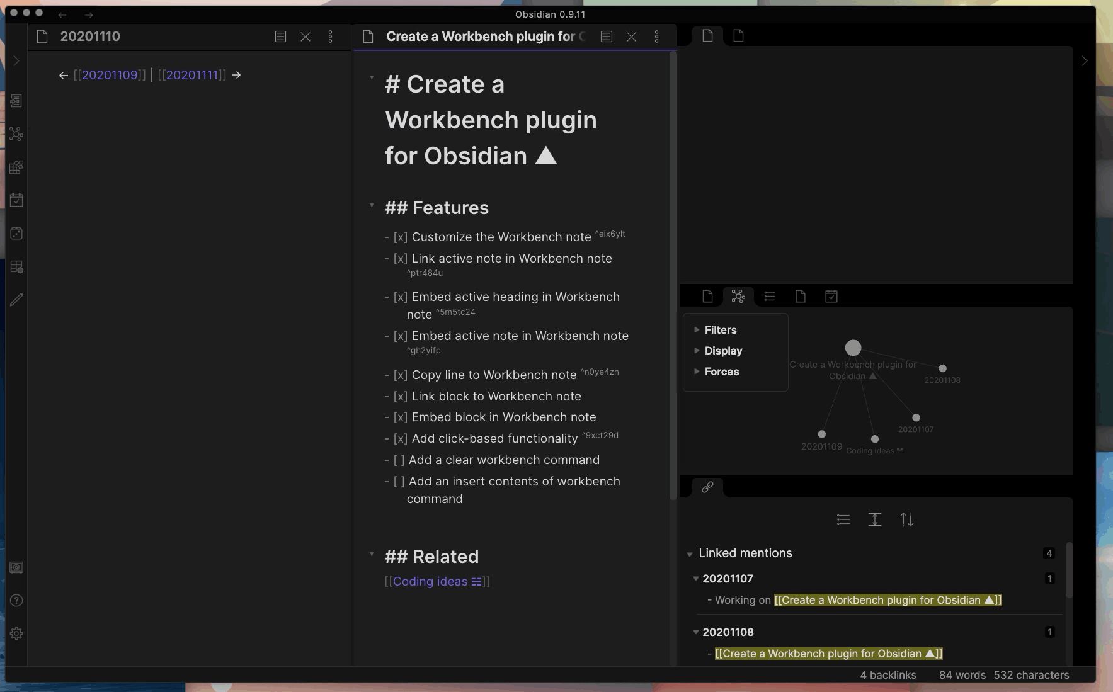The width and height of the screenshot is (1113, 692).
Task: Follow the [[20201109]] previous-day link
Action: pos(110,75)
